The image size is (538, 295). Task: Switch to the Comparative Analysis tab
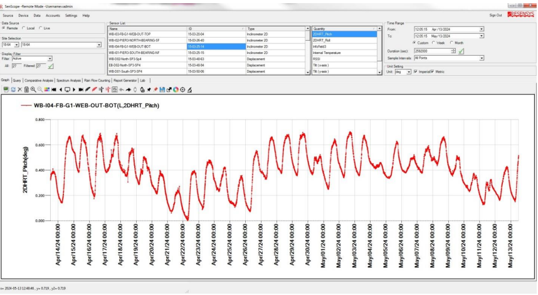[39, 81]
